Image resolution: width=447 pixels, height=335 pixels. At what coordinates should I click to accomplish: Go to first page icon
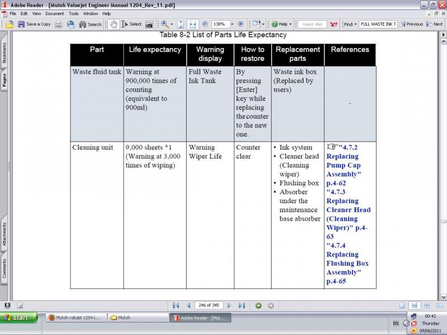pos(176,305)
